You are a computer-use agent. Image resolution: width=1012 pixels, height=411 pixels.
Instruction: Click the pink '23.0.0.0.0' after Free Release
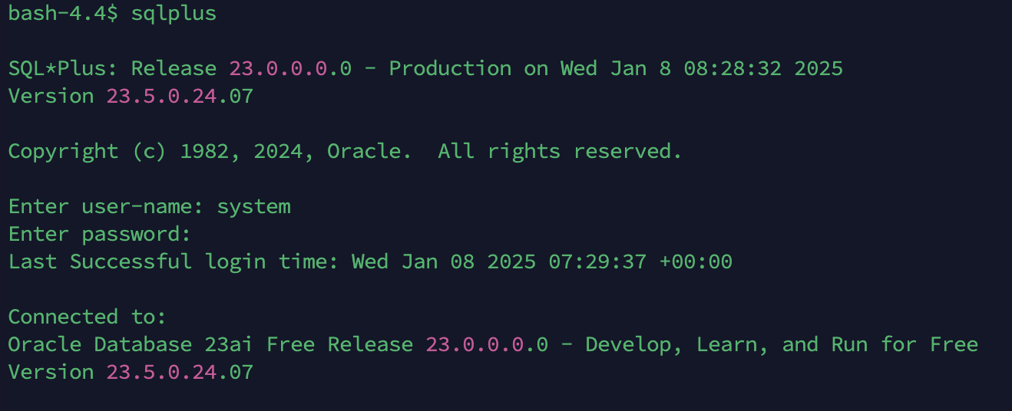(487, 345)
